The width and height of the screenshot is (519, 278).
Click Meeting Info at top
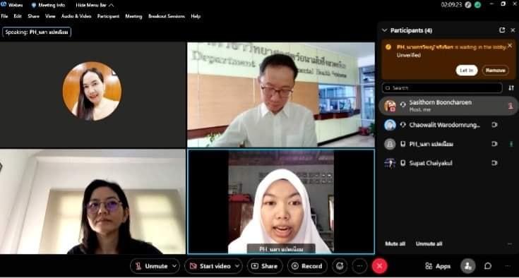pos(48,5)
